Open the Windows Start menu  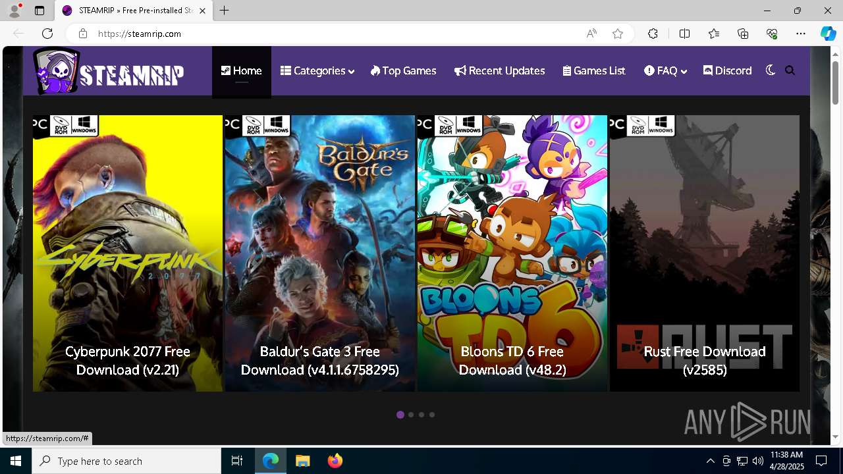pyautogui.click(x=16, y=461)
